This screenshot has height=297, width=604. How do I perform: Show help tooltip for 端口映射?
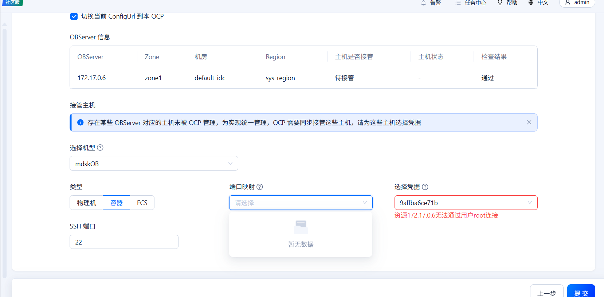(260, 187)
